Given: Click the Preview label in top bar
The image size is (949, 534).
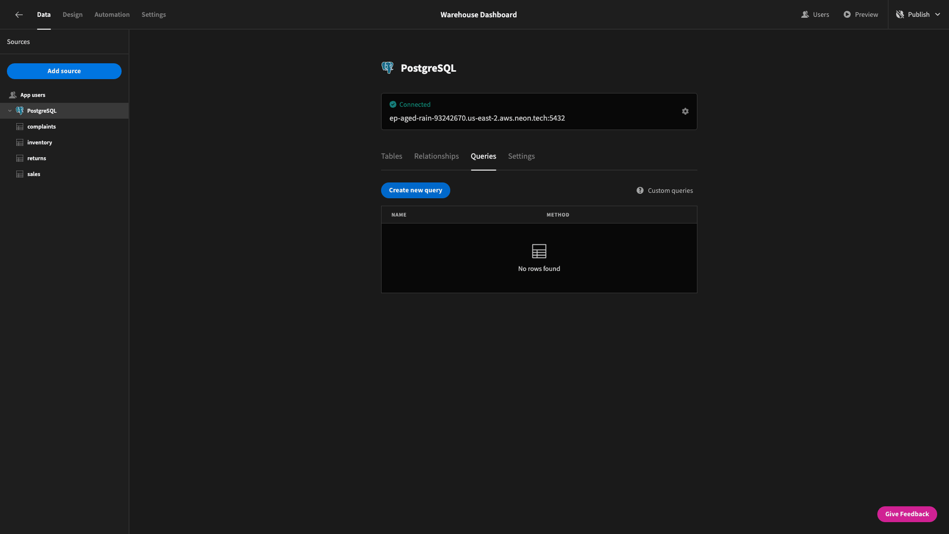Looking at the screenshot, I should point(866,15).
